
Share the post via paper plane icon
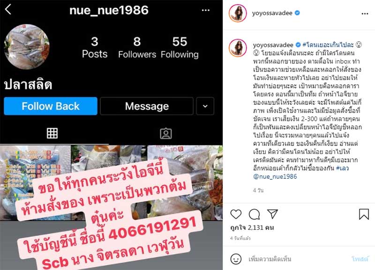click(272, 214)
